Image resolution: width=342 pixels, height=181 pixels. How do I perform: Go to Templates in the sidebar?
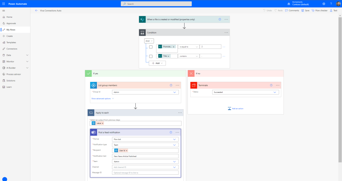11,42
